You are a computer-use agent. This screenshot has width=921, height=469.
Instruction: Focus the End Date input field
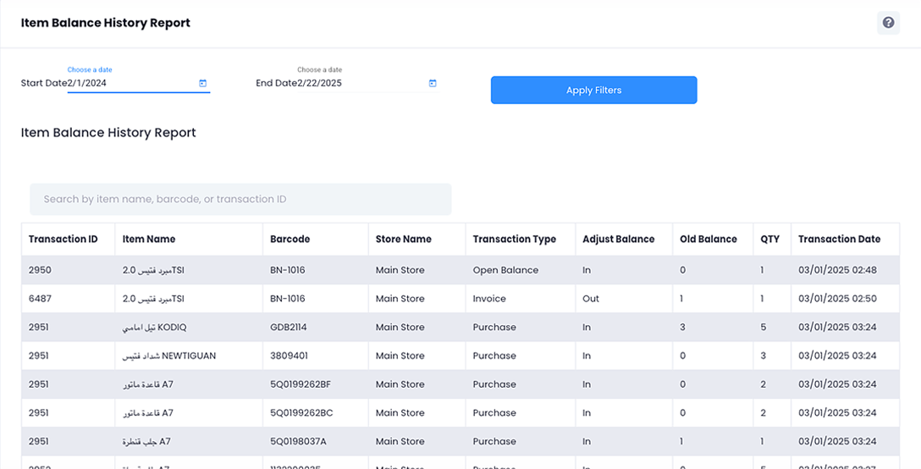360,83
